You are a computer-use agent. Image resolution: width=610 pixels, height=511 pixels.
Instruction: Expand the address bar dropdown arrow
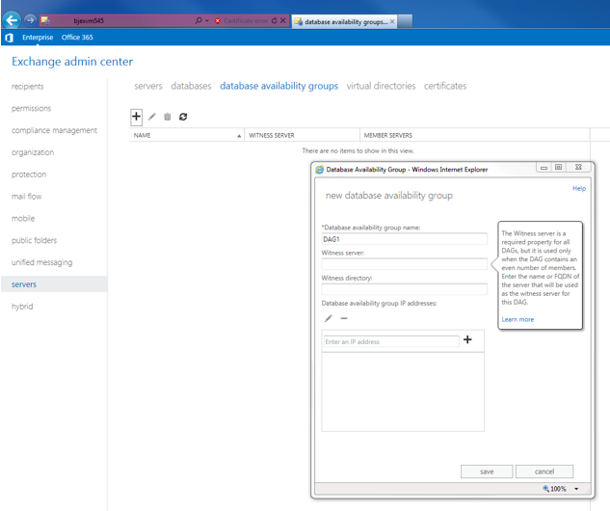207,20
